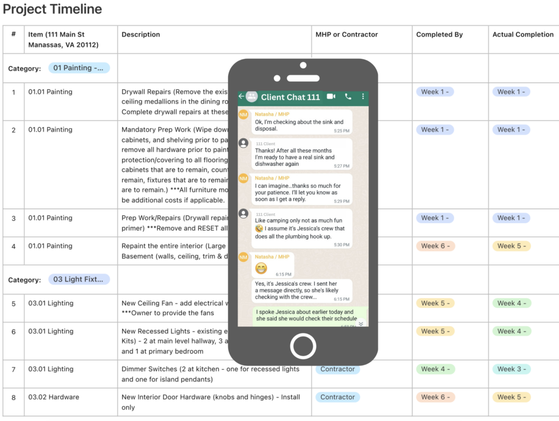Open the '01 Painting -...' category tag

(x=79, y=68)
